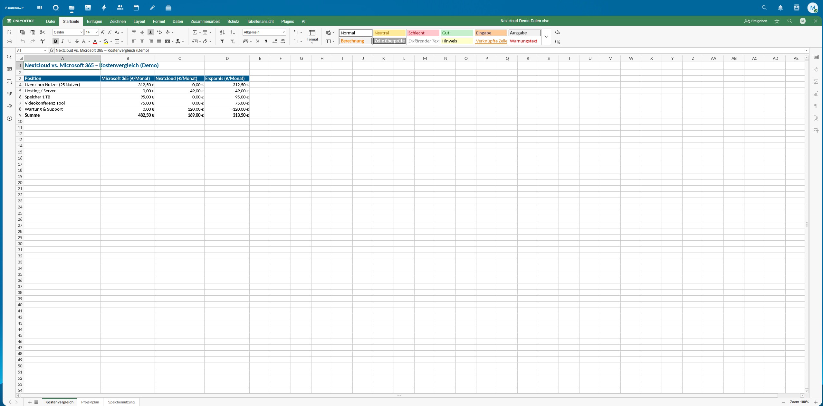
Task: Toggle strikethrough formatting
Action: click(x=77, y=41)
